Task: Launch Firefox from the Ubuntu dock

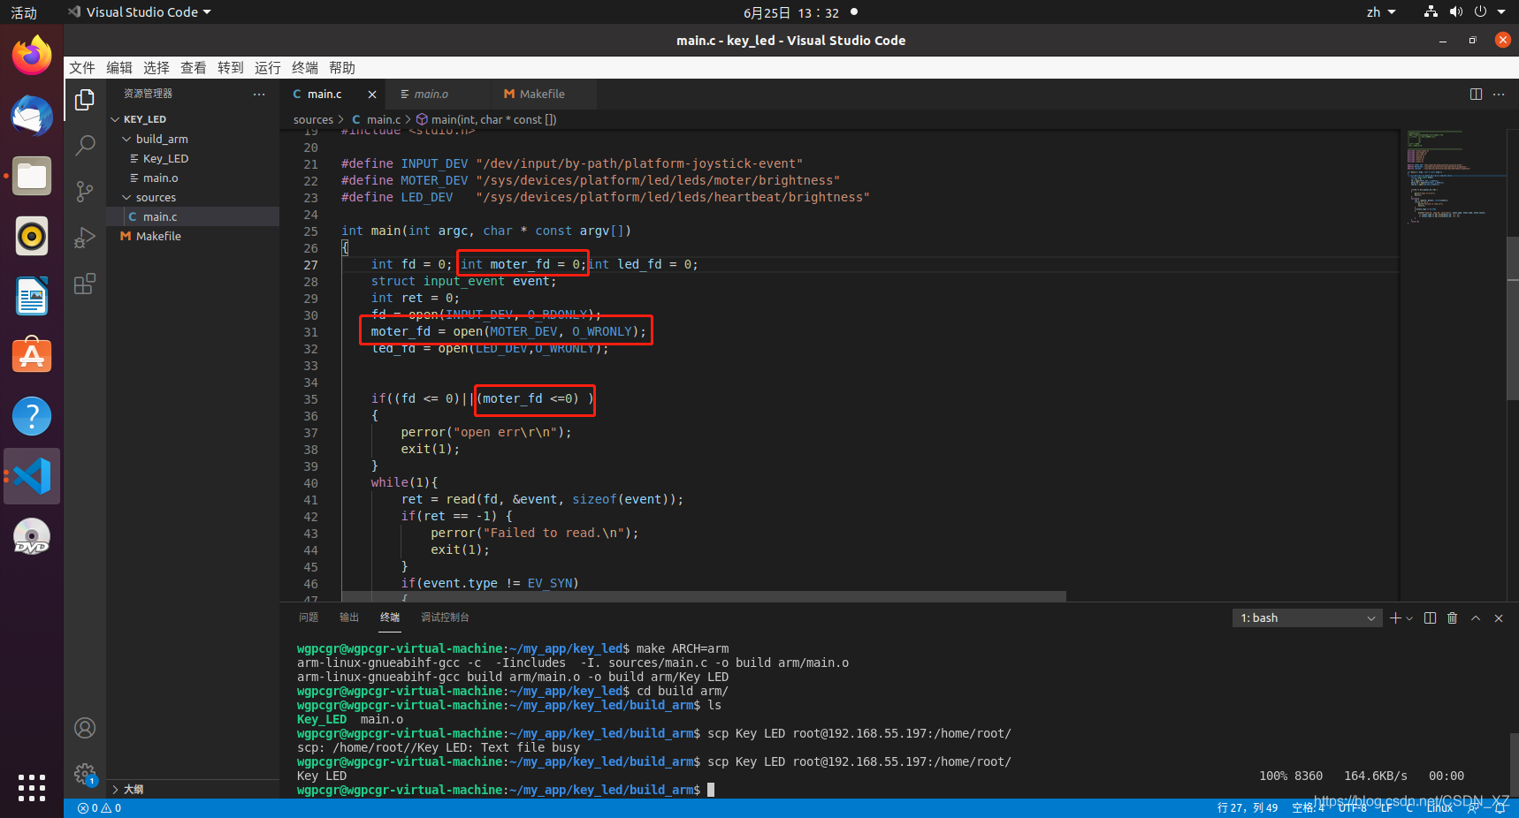Action: coord(32,57)
